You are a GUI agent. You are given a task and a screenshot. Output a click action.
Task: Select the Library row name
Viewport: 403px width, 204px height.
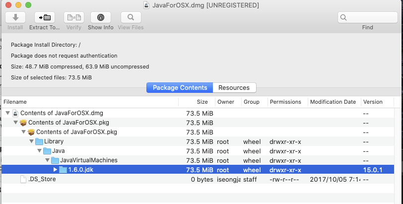coord(54,141)
